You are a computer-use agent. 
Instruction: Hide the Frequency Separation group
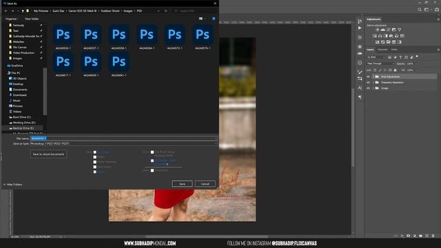(368, 83)
